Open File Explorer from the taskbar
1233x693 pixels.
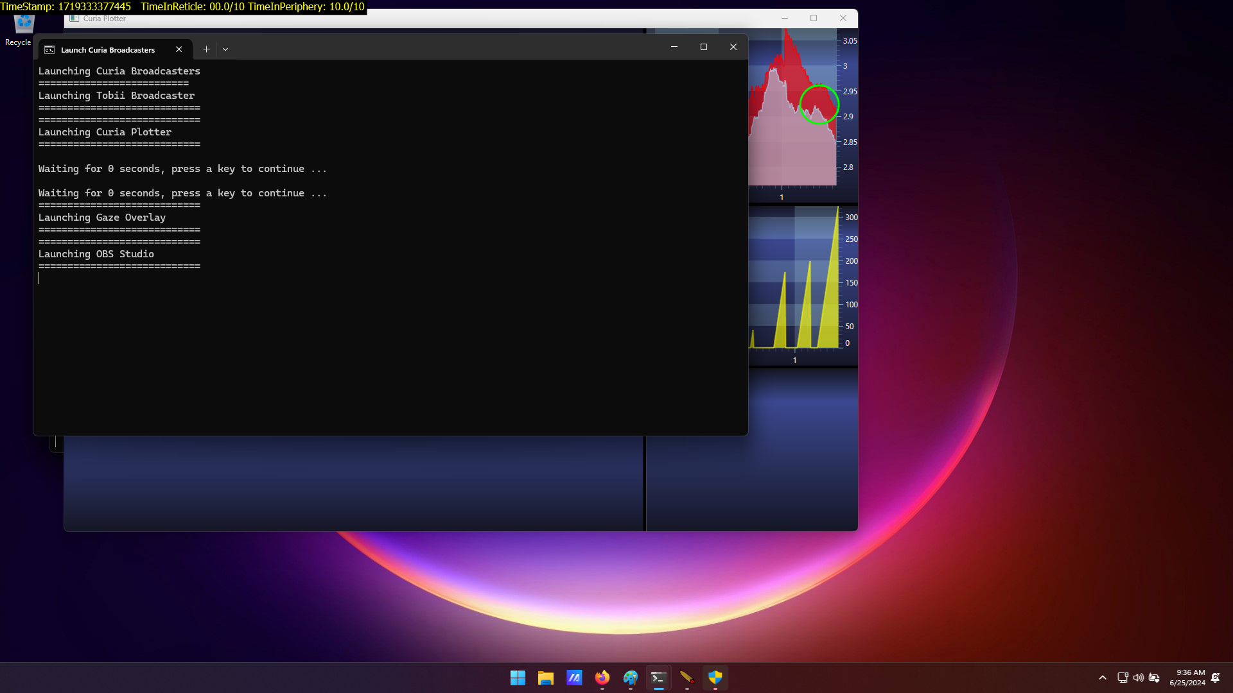pos(546,678)
